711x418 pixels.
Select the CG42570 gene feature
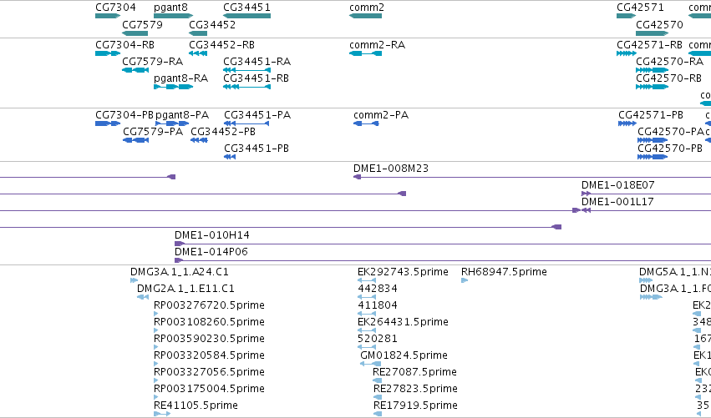click(652, 33)
